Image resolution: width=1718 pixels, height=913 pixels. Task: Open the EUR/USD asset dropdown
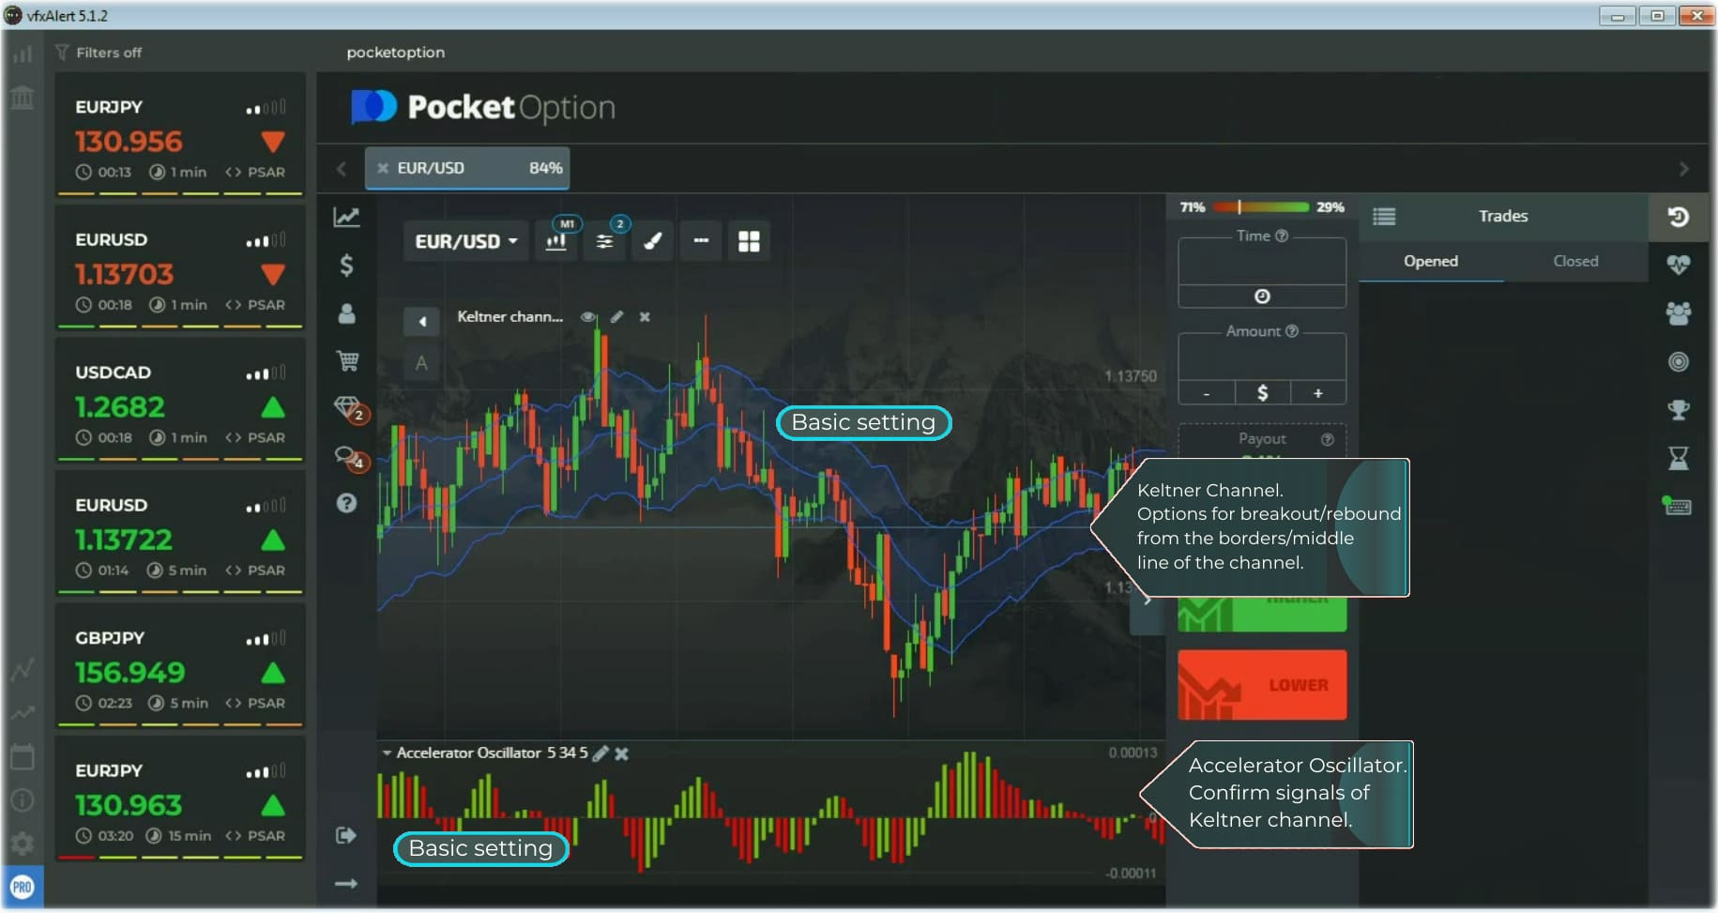tap(465, 241)
